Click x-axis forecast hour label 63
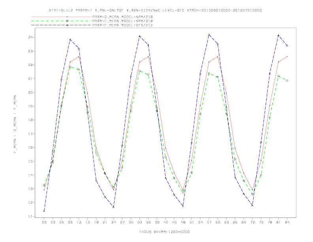This screenshot has width=313, height=242. (226, 222)
